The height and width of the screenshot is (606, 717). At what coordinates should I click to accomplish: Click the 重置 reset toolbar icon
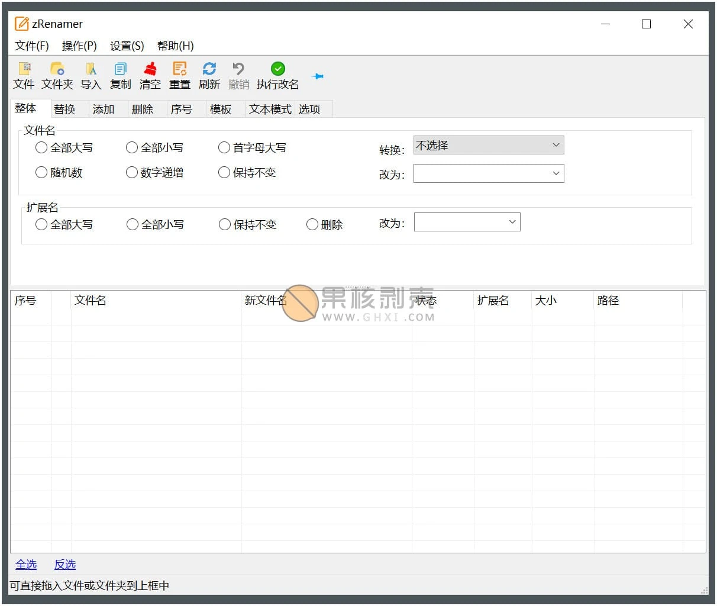[x=180, y=69]
